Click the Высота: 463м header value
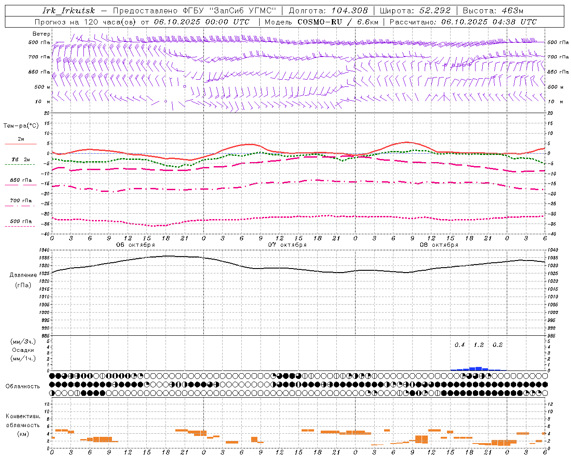Viewport: 571px width, 456px height. 493,11
